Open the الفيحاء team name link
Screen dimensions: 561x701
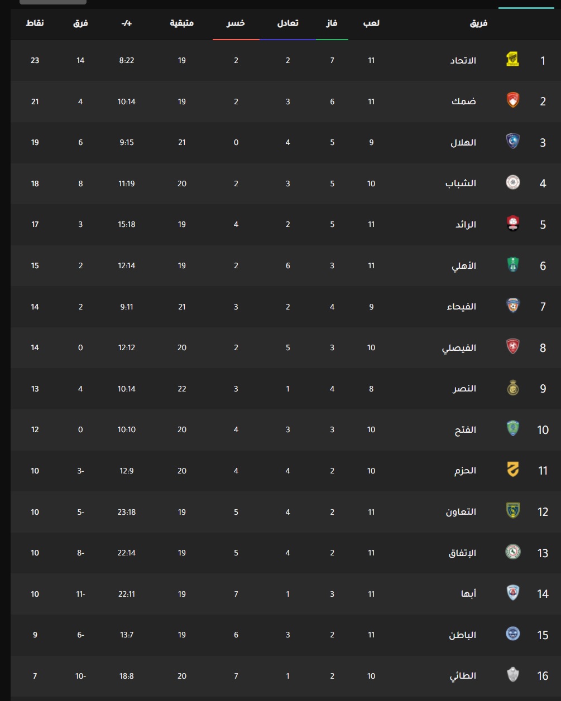(x=462, y=307)
